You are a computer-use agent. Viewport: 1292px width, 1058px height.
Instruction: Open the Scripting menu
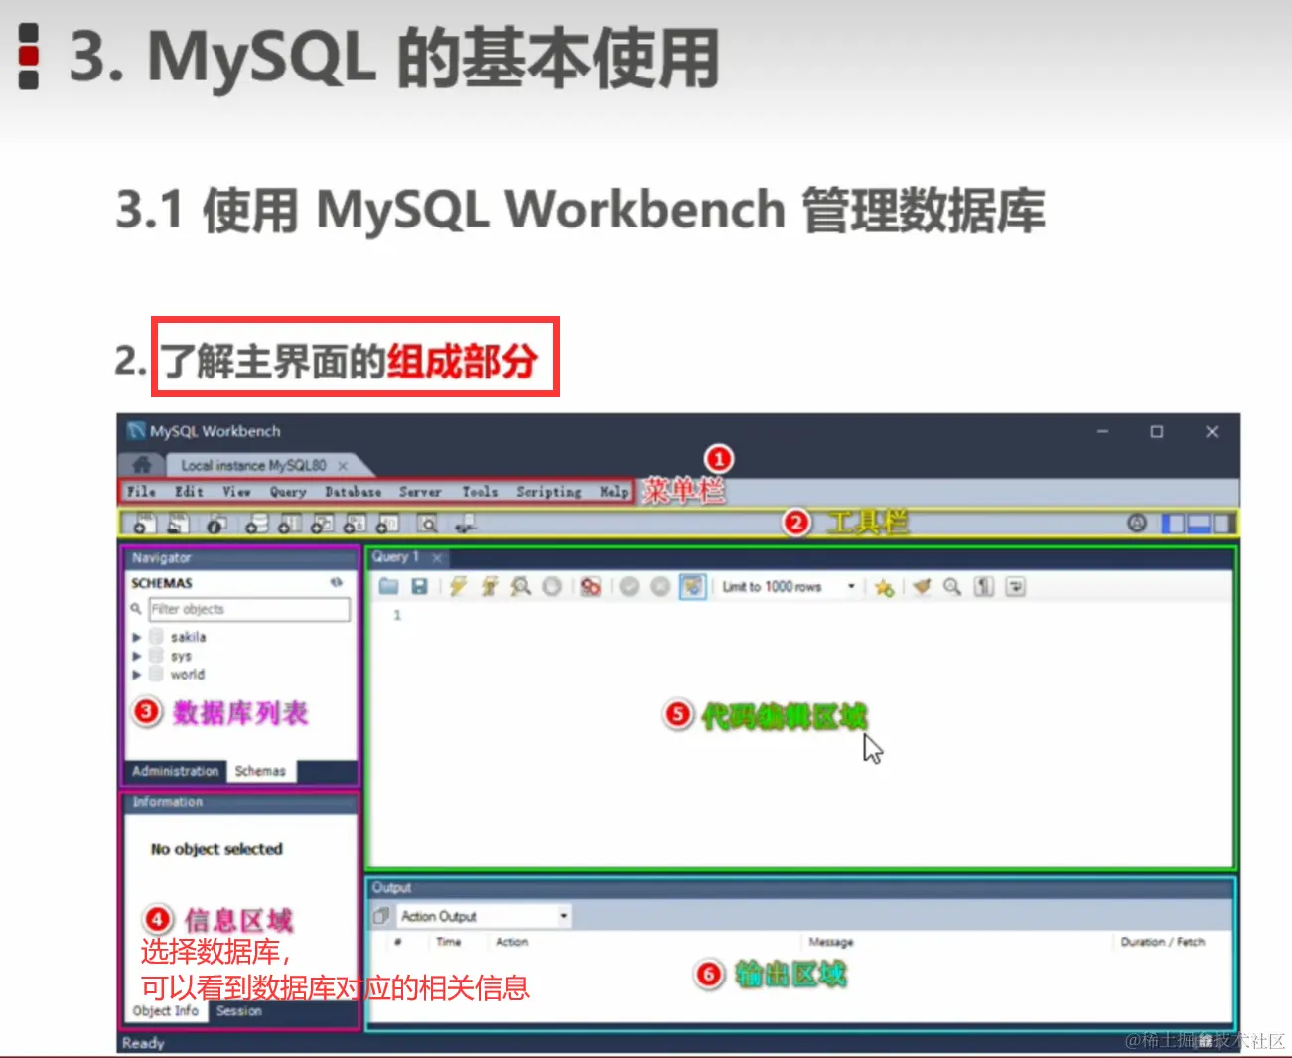(549, 491)
